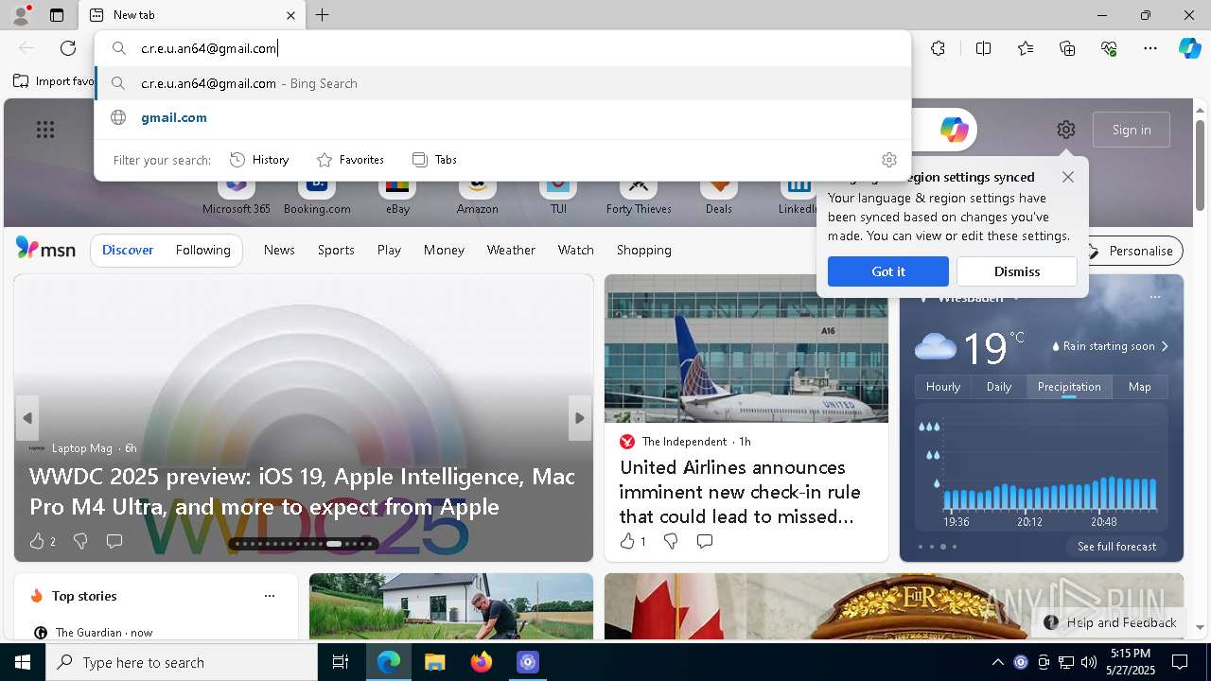The image size is (1211, 681).
Task: Click Got it in sync popup
Action: 888,271
